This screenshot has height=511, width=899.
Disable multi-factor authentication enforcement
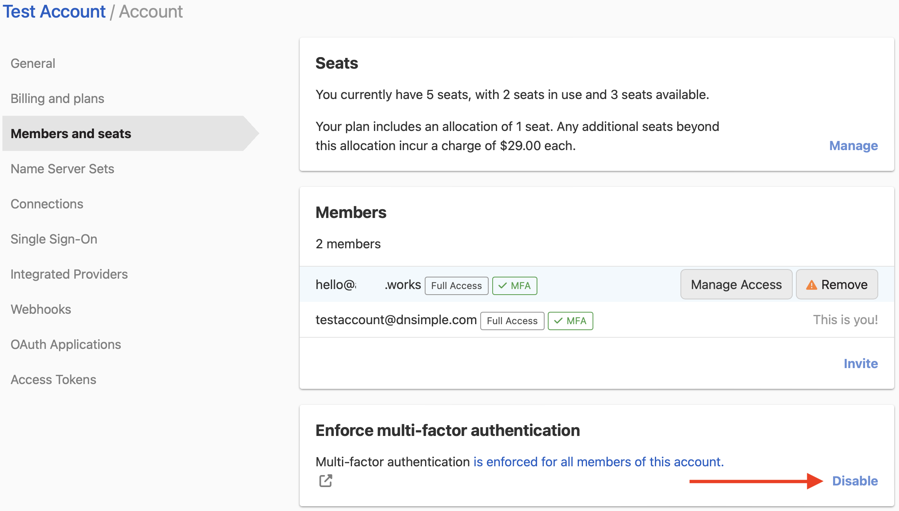pyautogui.click(x=855, y=481)
